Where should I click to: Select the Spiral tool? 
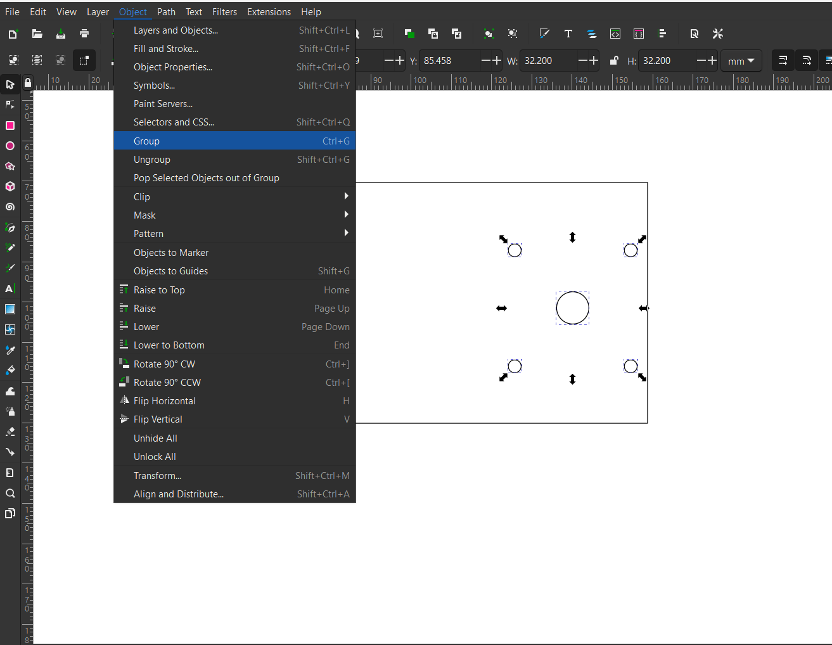coord(10,207)
